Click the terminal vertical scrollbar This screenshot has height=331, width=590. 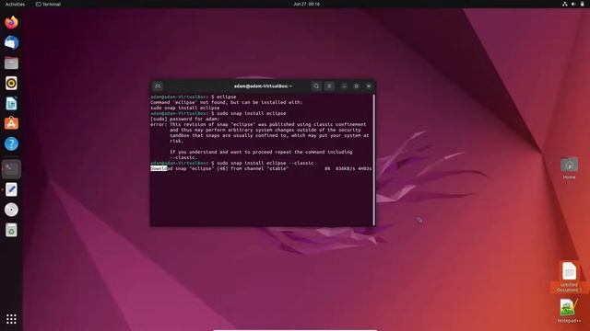[373, 159]
